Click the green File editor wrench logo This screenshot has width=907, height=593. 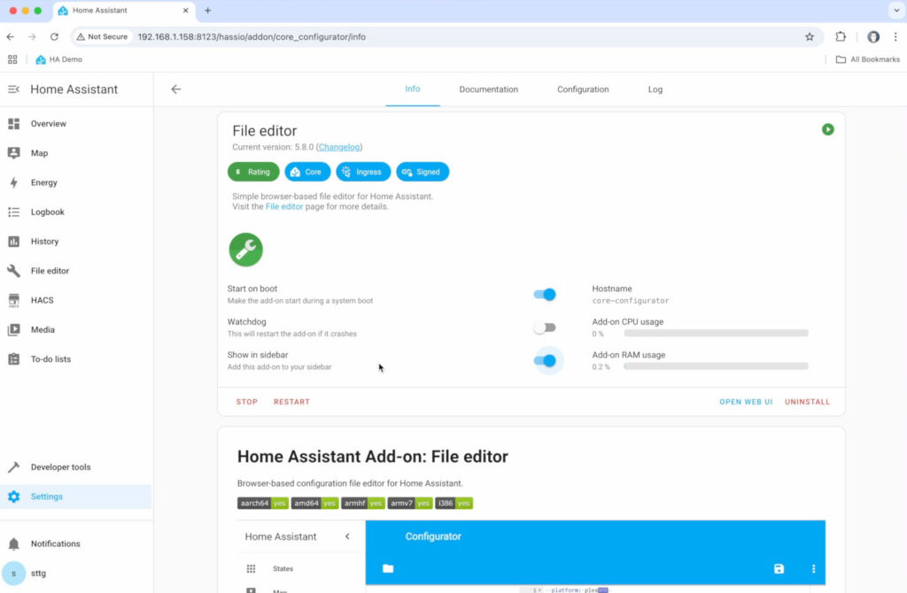246,250
